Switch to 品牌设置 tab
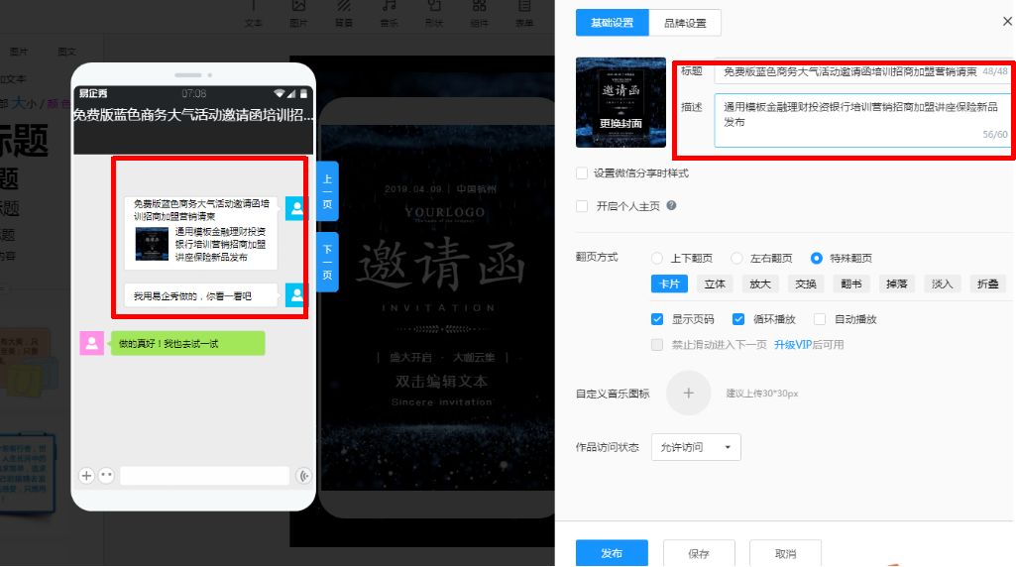The image size is (1016, 567). [x=685, y=23]
